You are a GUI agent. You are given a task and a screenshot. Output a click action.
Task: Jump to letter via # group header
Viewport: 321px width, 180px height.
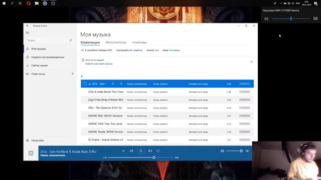pos(82,76)
